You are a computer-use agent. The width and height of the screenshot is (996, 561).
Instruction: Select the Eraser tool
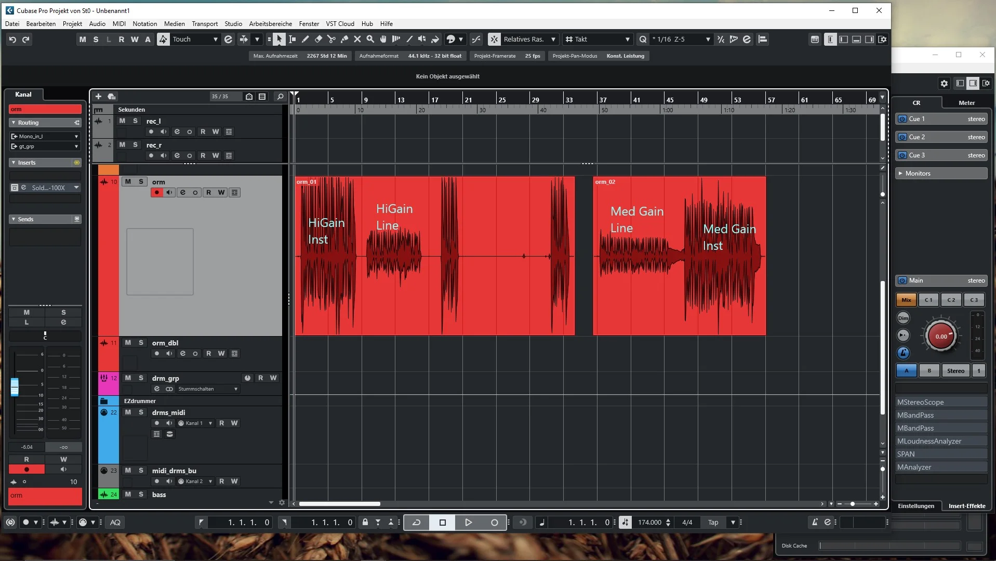coord(318,39)
